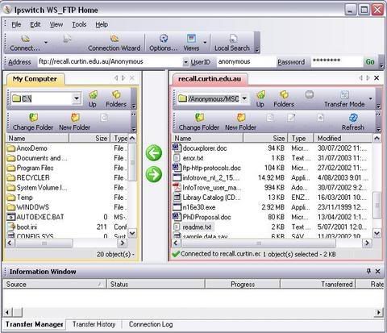Open the Connect dropdown arrow
The width and height of the screenshot is (387, 333).
click(46, 43)
